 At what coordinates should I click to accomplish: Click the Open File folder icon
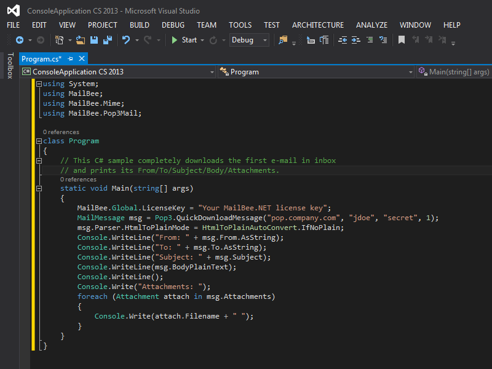point(81,40)
